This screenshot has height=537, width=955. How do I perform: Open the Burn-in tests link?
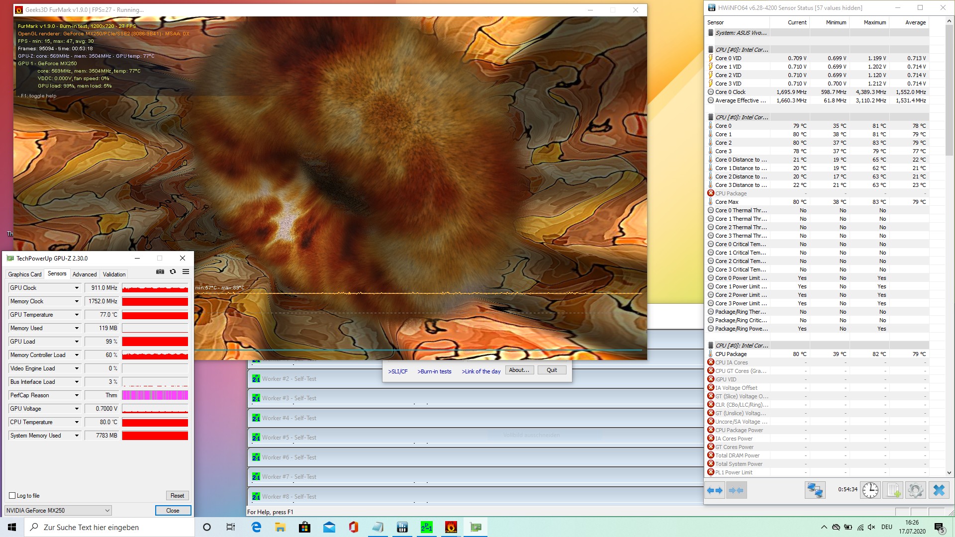tap(434, 371)
